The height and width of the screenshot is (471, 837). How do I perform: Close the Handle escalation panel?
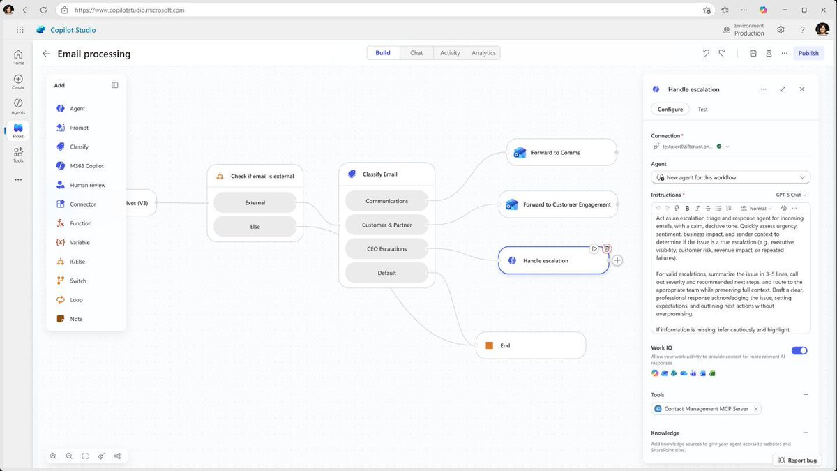point(802,89)
